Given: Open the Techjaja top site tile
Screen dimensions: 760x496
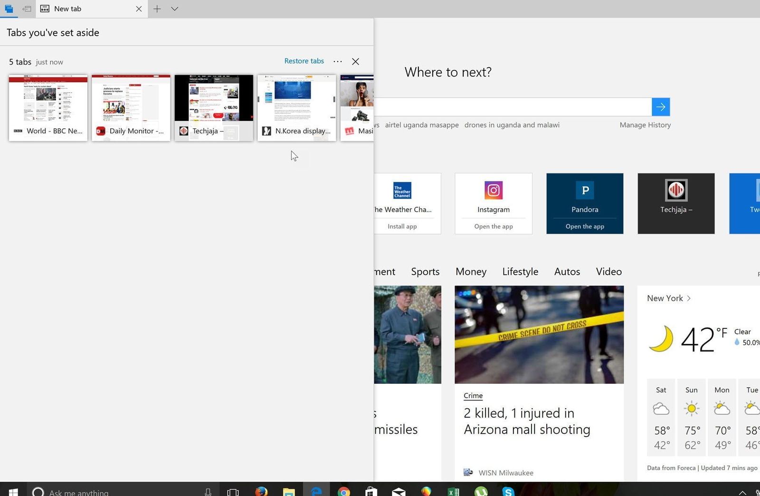Looking at the screenshot, I should [676, 203].
